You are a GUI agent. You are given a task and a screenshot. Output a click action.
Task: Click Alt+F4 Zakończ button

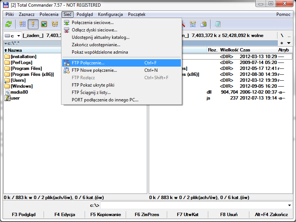pos(271,215)
